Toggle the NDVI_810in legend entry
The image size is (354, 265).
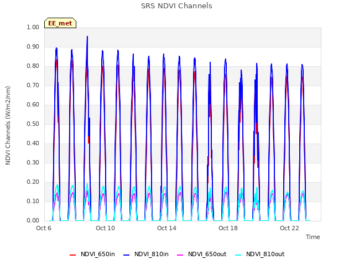pyautogui.click(x=146, y=254)
